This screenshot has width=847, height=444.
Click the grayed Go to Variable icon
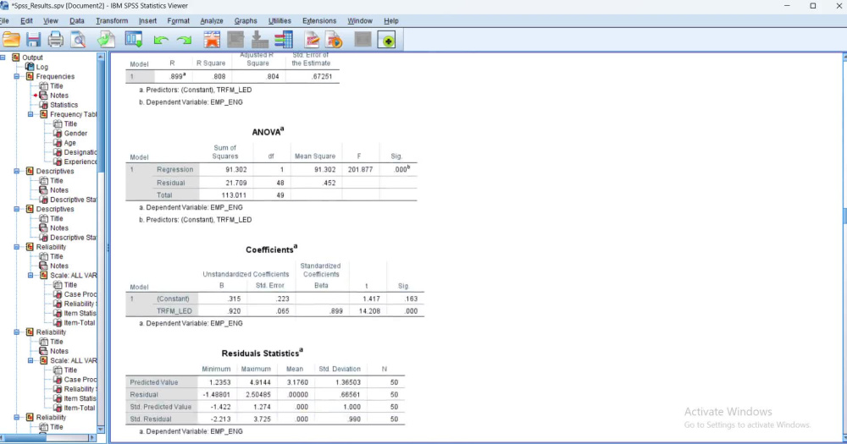pos(260,40)
